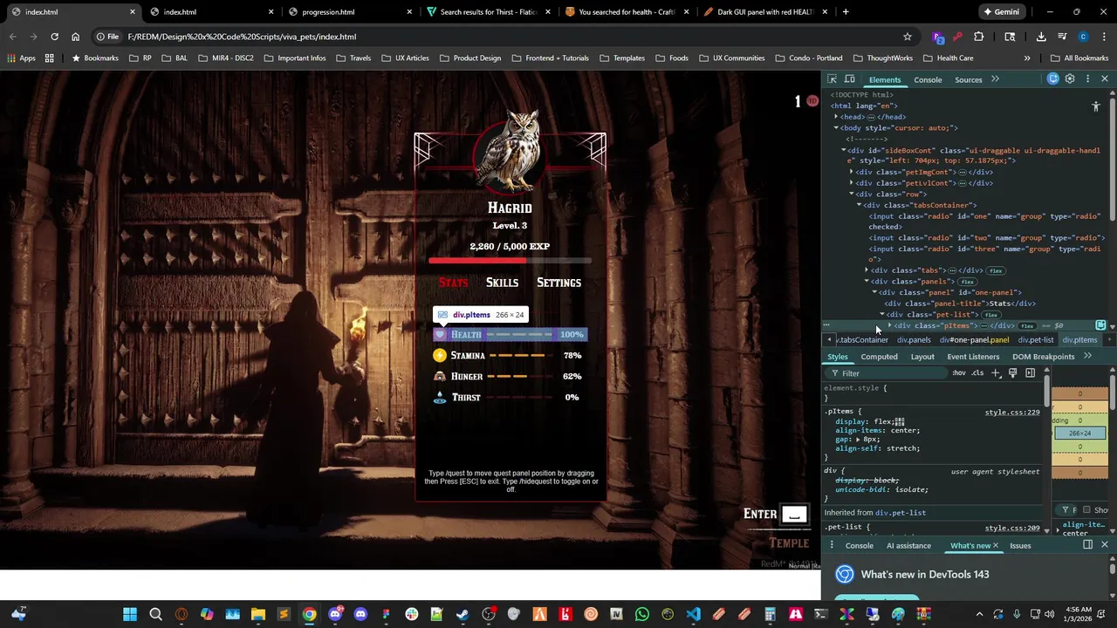Open the Issues drawer tab
The width and height of the screenshot is (1117, 628).
pos(1020,545)
